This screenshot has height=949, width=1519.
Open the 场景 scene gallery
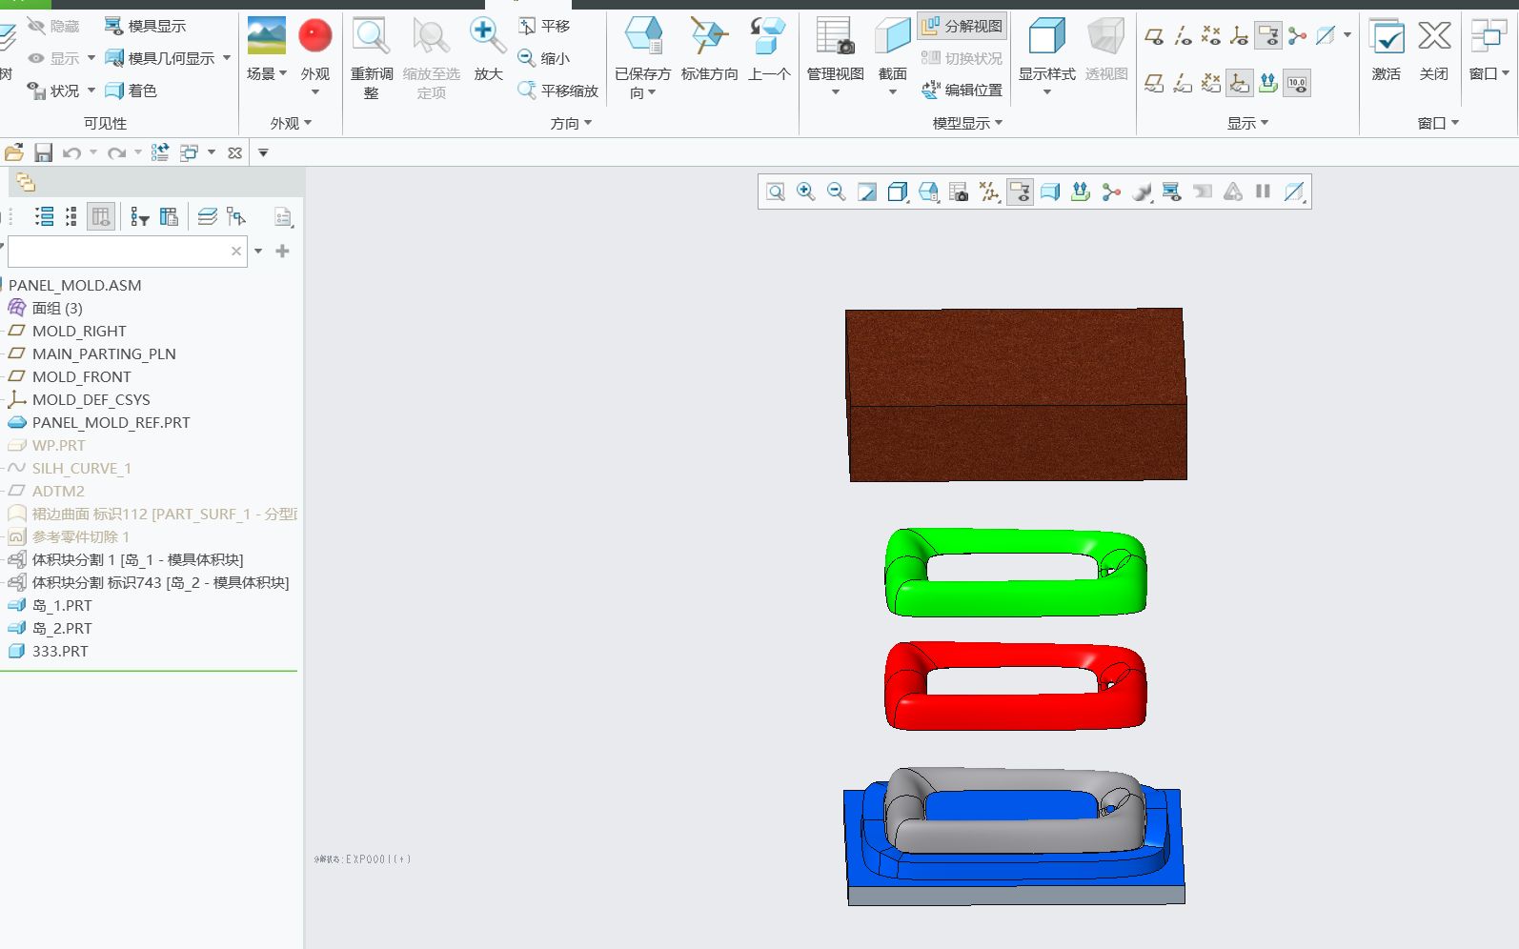pyautogui.click(x=267, y=48)
